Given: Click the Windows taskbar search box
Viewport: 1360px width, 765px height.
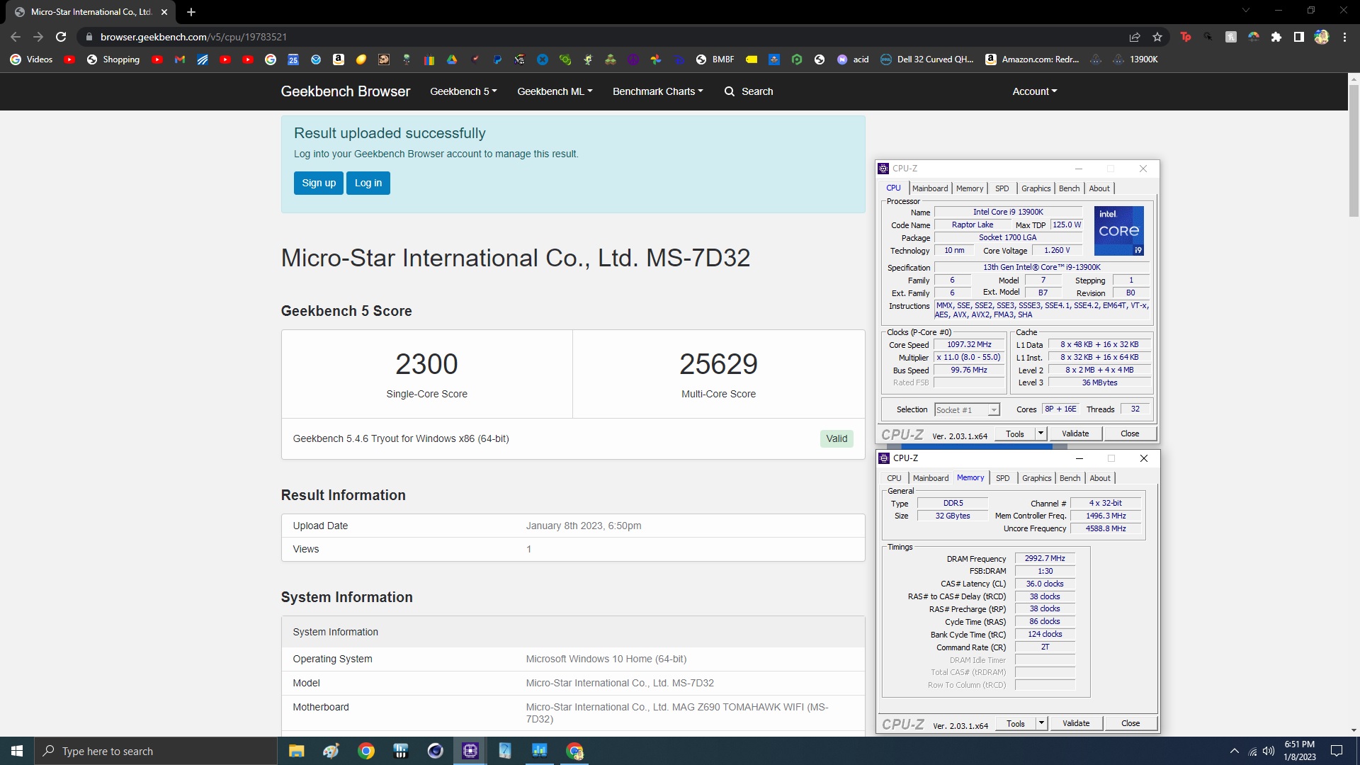Looking at the screenshot, I should [156, 751].
